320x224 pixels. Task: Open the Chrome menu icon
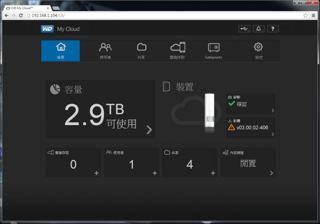pyautogui.click(x=314, y=16)
